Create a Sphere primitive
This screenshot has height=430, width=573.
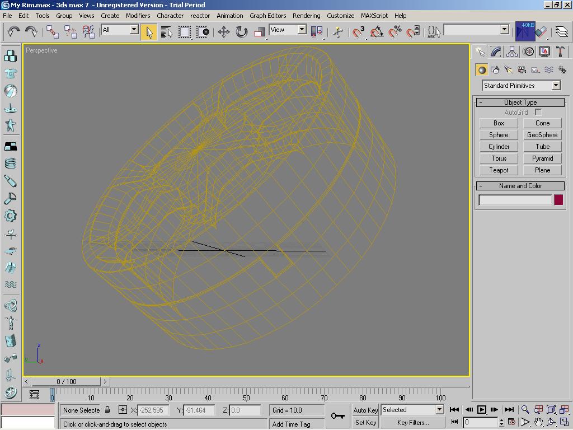pos(499,135)
